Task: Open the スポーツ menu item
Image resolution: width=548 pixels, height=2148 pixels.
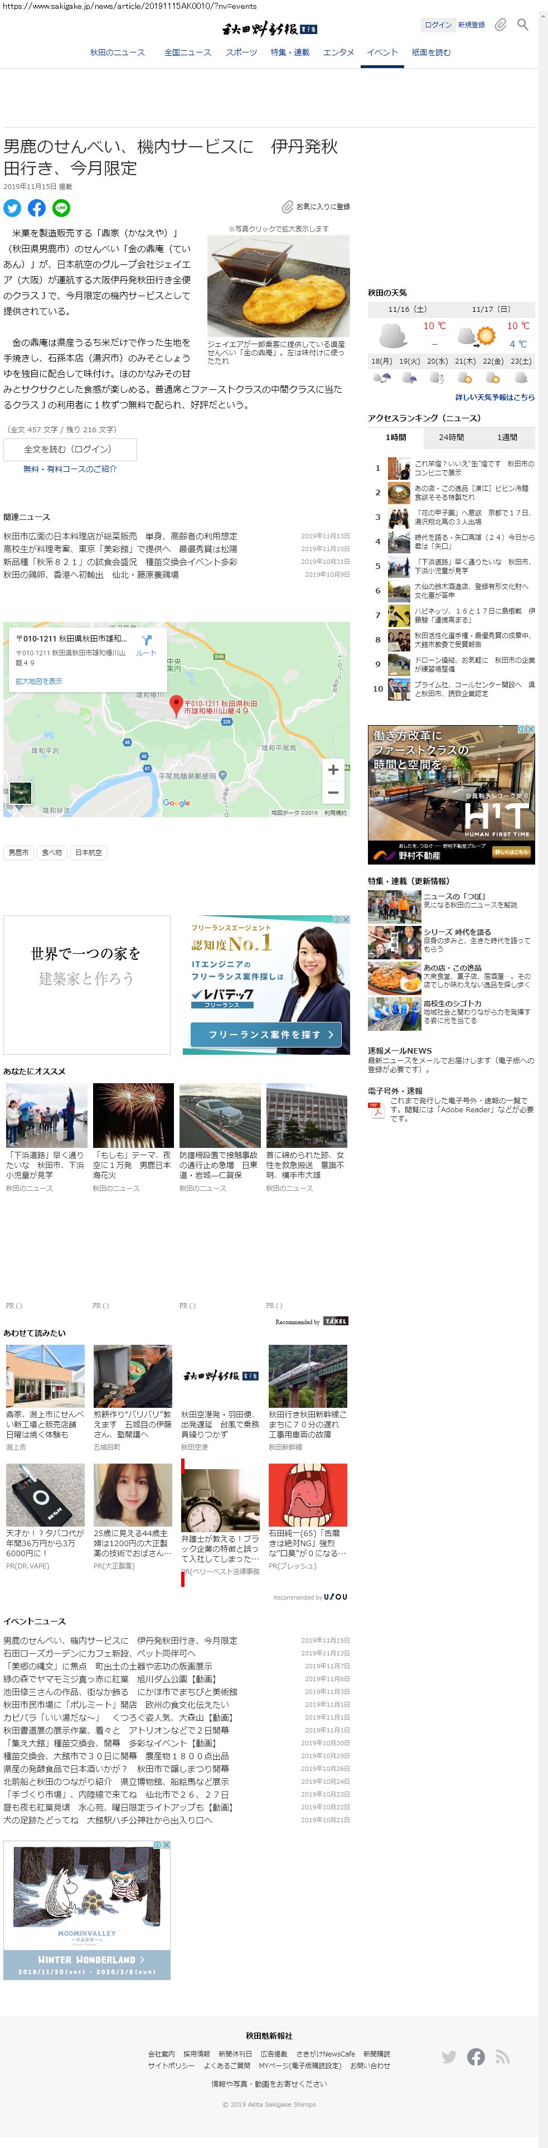Action: [x=241, y=52]
